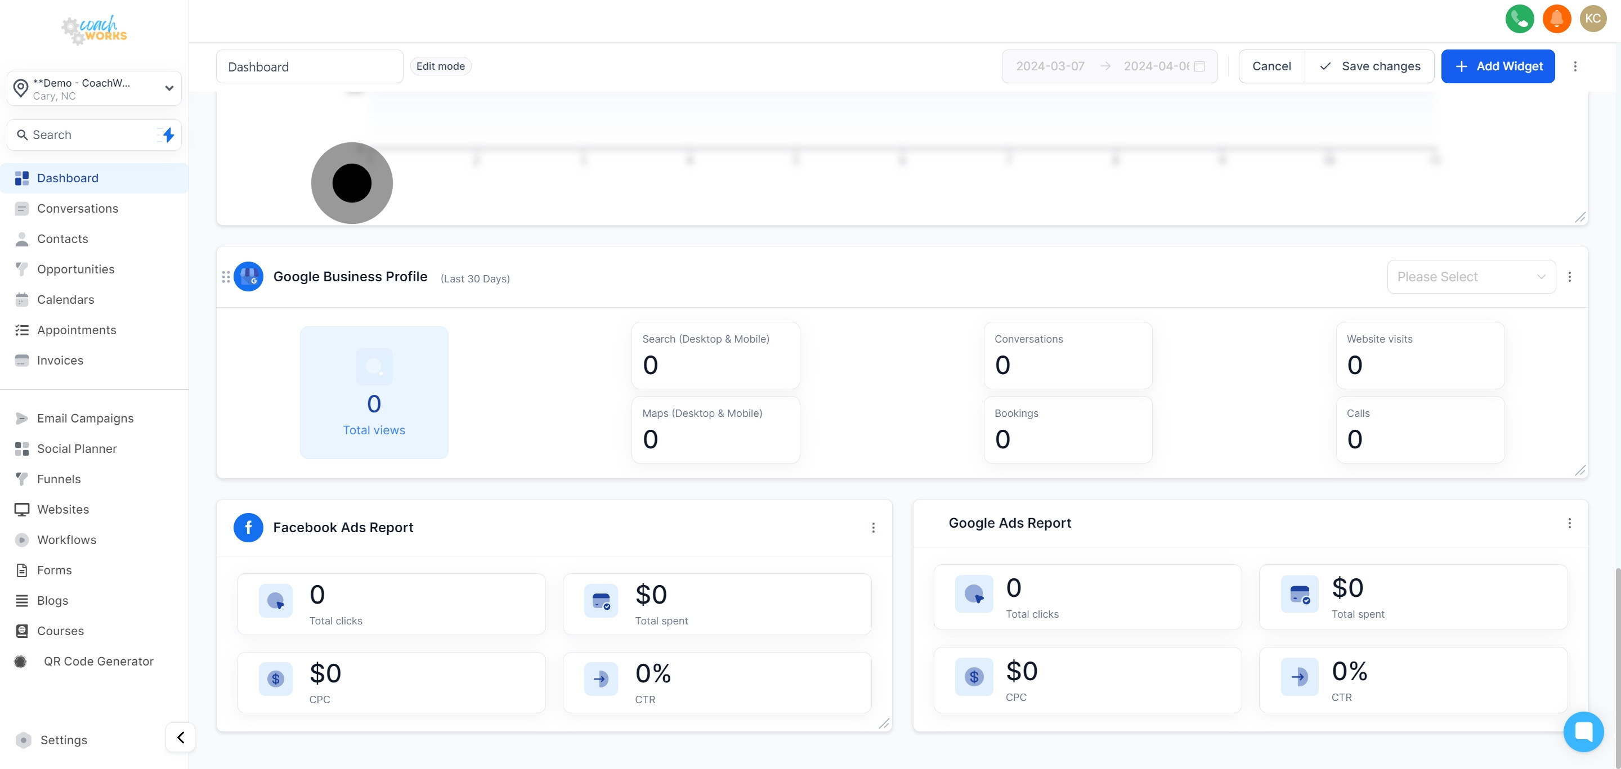Click the green phone dialer icon
Viewport: 1621px width, 769px height.
pyautogui.click(x=1519, y=18)
